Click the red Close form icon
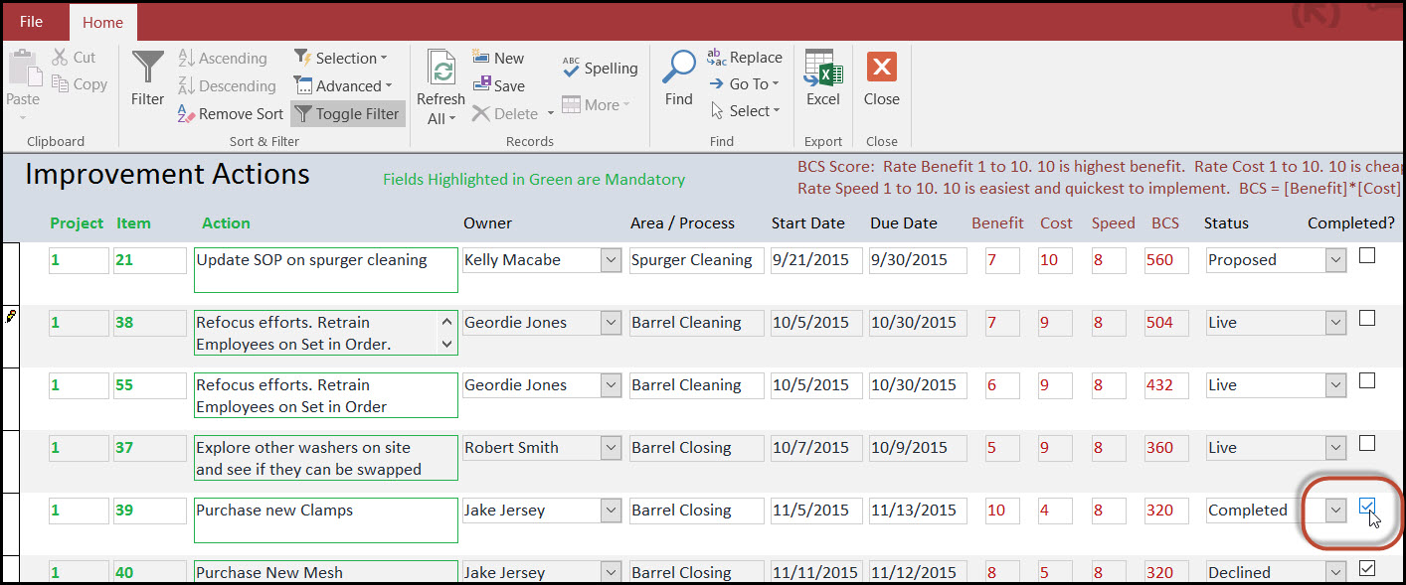1406x585 pixels. point(882,68)
